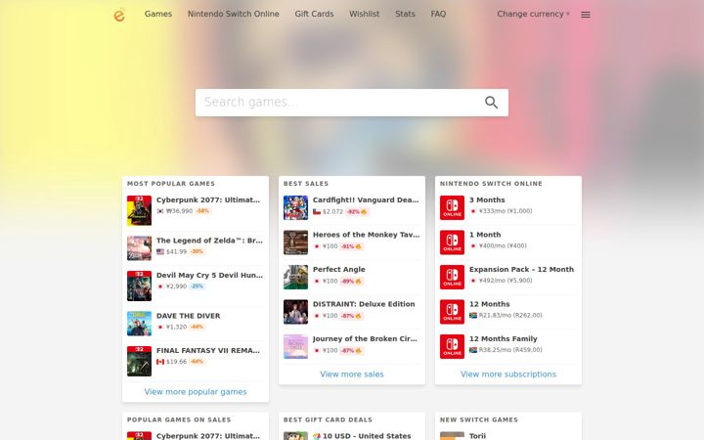The height and width of the screenshot is (440, 704).
Task: Open DAVE THE DIVER thumbnail
Action: click(139, 324)
